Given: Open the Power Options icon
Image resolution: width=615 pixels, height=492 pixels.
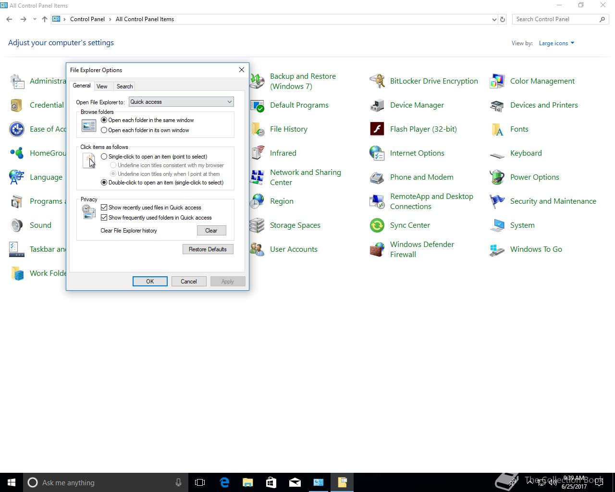Looking at the screenshot, I should point(497,177).
